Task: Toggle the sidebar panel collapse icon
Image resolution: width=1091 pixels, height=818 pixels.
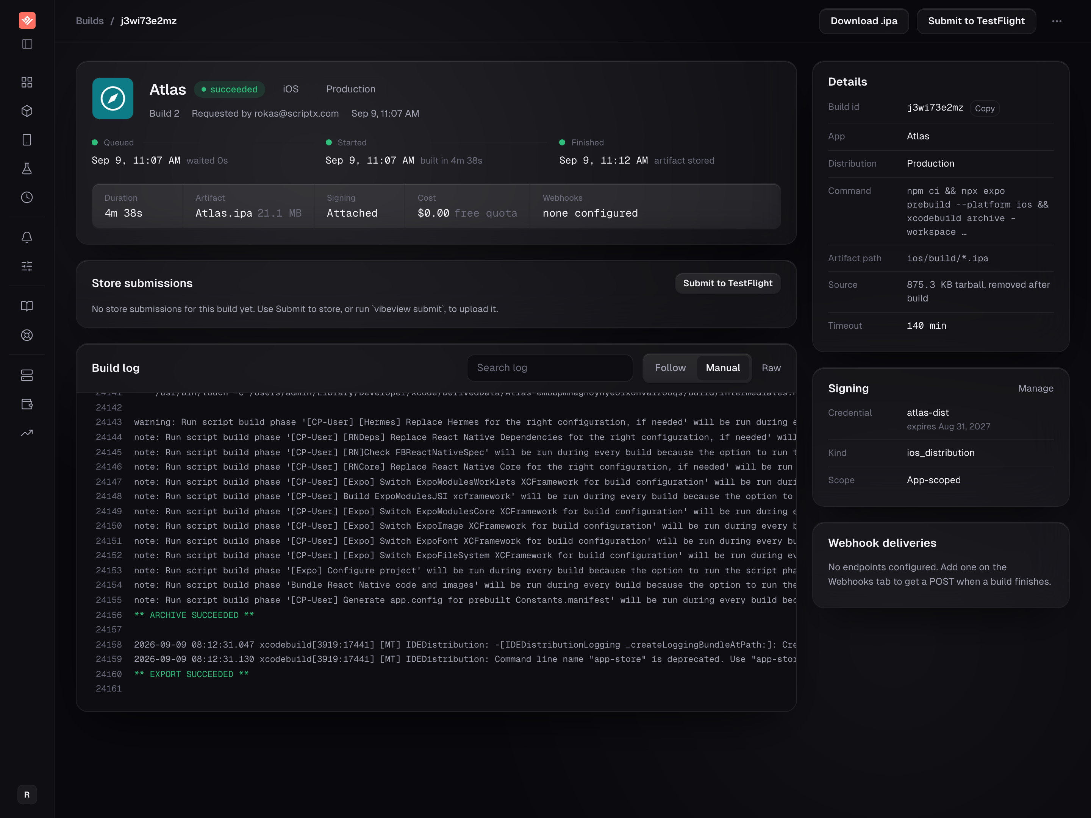Action: [x=27, y=44]
